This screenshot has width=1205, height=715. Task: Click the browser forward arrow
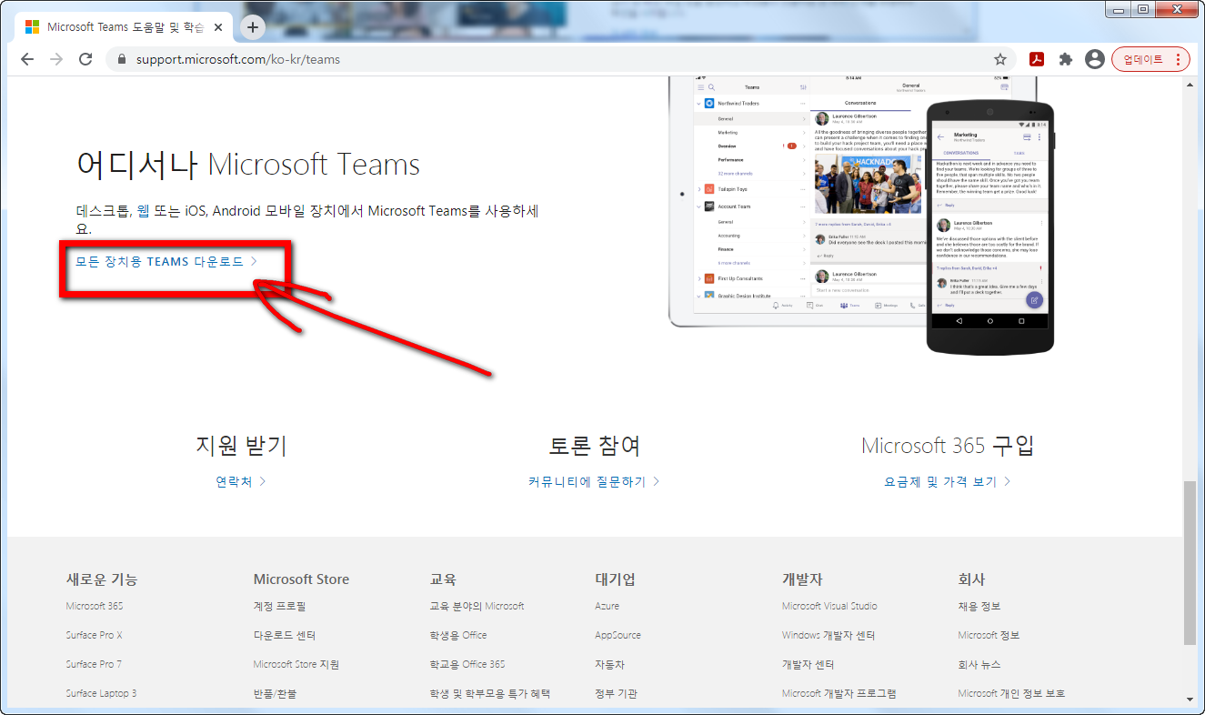pyautogui.click(x=56, y=59)
